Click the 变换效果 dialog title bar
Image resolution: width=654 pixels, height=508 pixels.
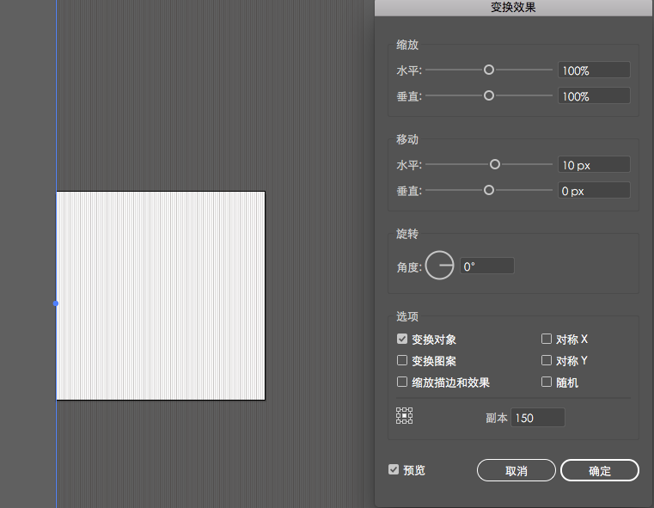[514, 8]
